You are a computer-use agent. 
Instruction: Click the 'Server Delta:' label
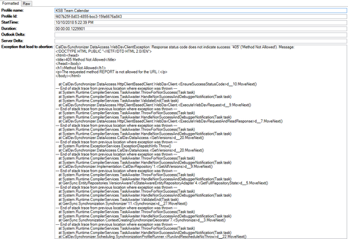pos(12,40)
